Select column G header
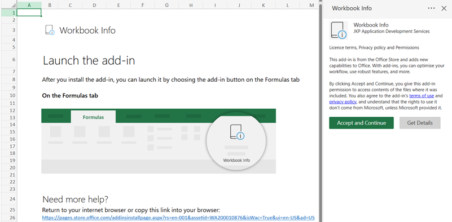Viewport: 452px width, 222px height. pyautogui.click(x=167, y=5)
